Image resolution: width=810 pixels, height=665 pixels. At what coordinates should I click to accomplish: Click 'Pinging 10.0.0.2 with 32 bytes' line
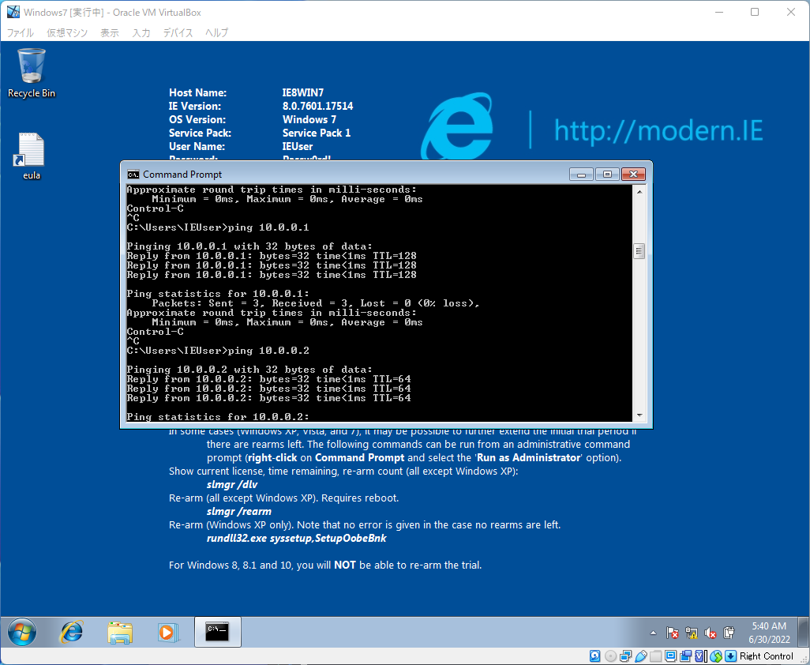coord(249,370)
